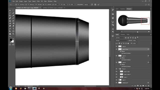Open the Fill slider arrow
This screenshot has height=90, width=160.
pyautogui.click(x=137, y=43)
